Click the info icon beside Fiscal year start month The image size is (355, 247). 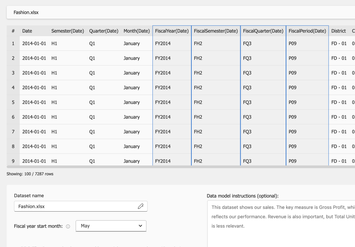pos(68,226)
